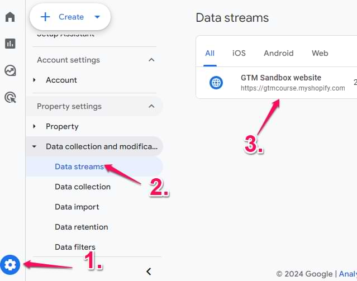
Task: Switch to the iOS tab
Action: click(x=239, y=53)
